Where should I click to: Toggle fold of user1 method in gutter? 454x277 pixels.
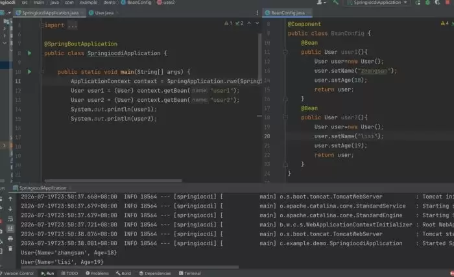(x=285, y=52)
